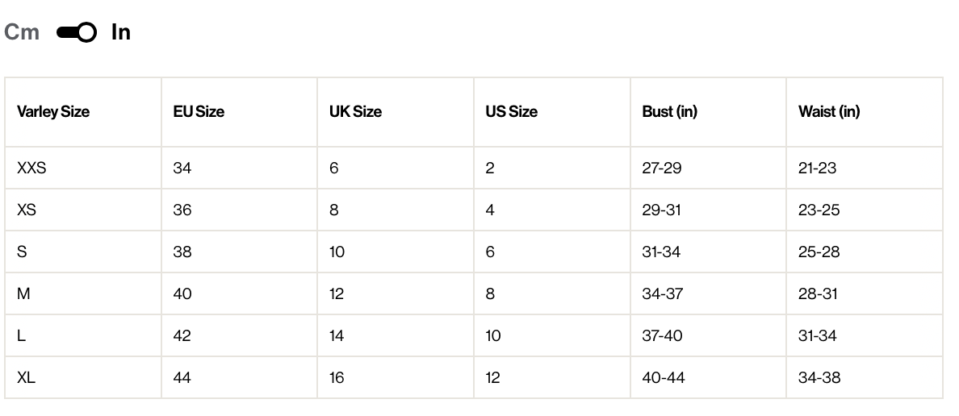Toggle the Cm/In unit switch
The height and width of the screenshot is (416, 959).
tap(77, 32)
